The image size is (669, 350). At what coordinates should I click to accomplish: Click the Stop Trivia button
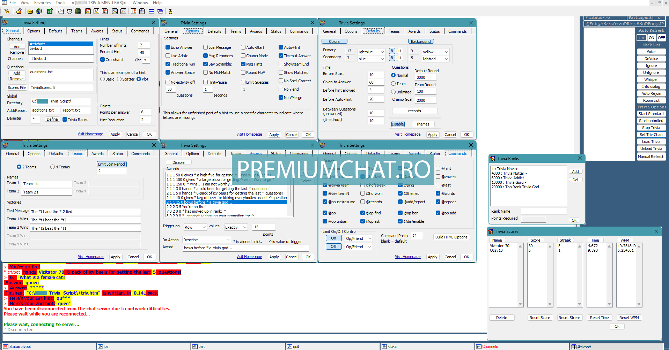(651, 128)
